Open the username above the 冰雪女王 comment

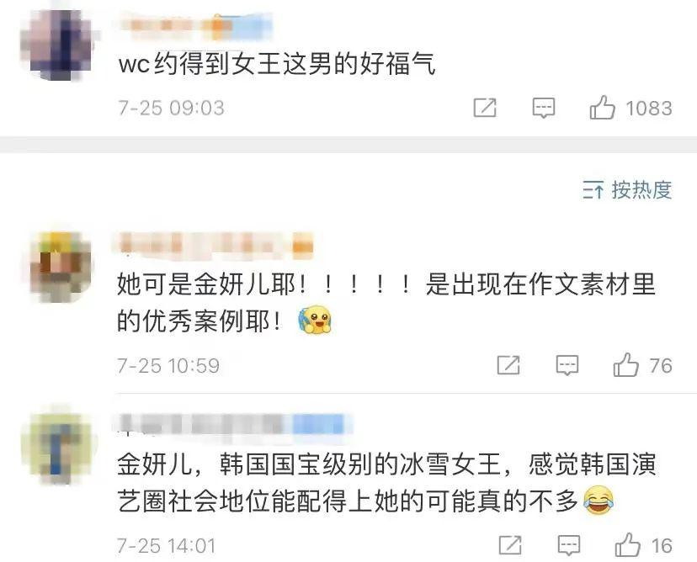[235, 424]
